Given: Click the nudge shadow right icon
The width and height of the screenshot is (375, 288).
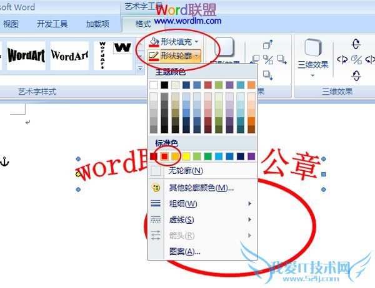Looking at the screenshot, I should point(282,59).
